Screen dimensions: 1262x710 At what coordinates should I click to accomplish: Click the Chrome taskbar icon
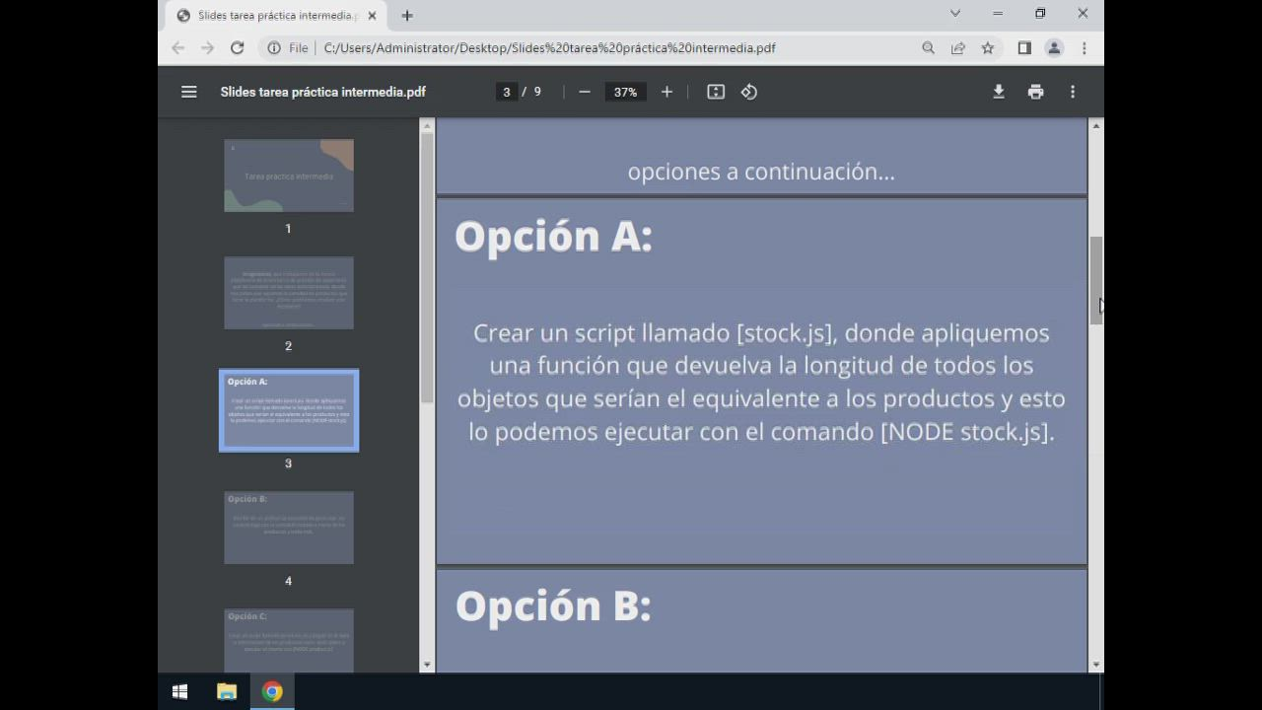[x=272, y=692]
